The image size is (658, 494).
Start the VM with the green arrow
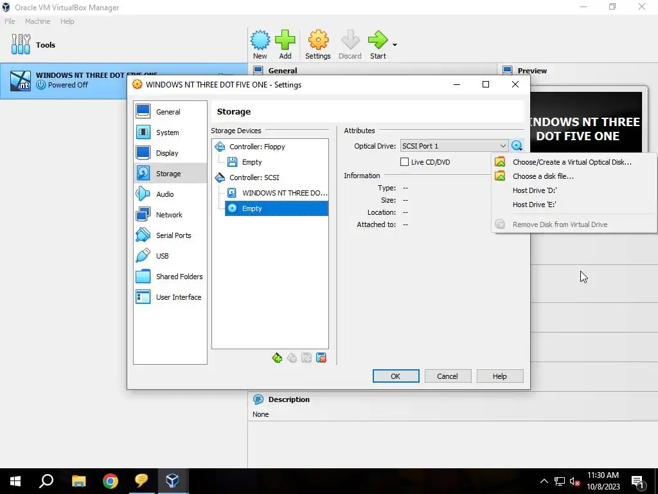(378, 45)
